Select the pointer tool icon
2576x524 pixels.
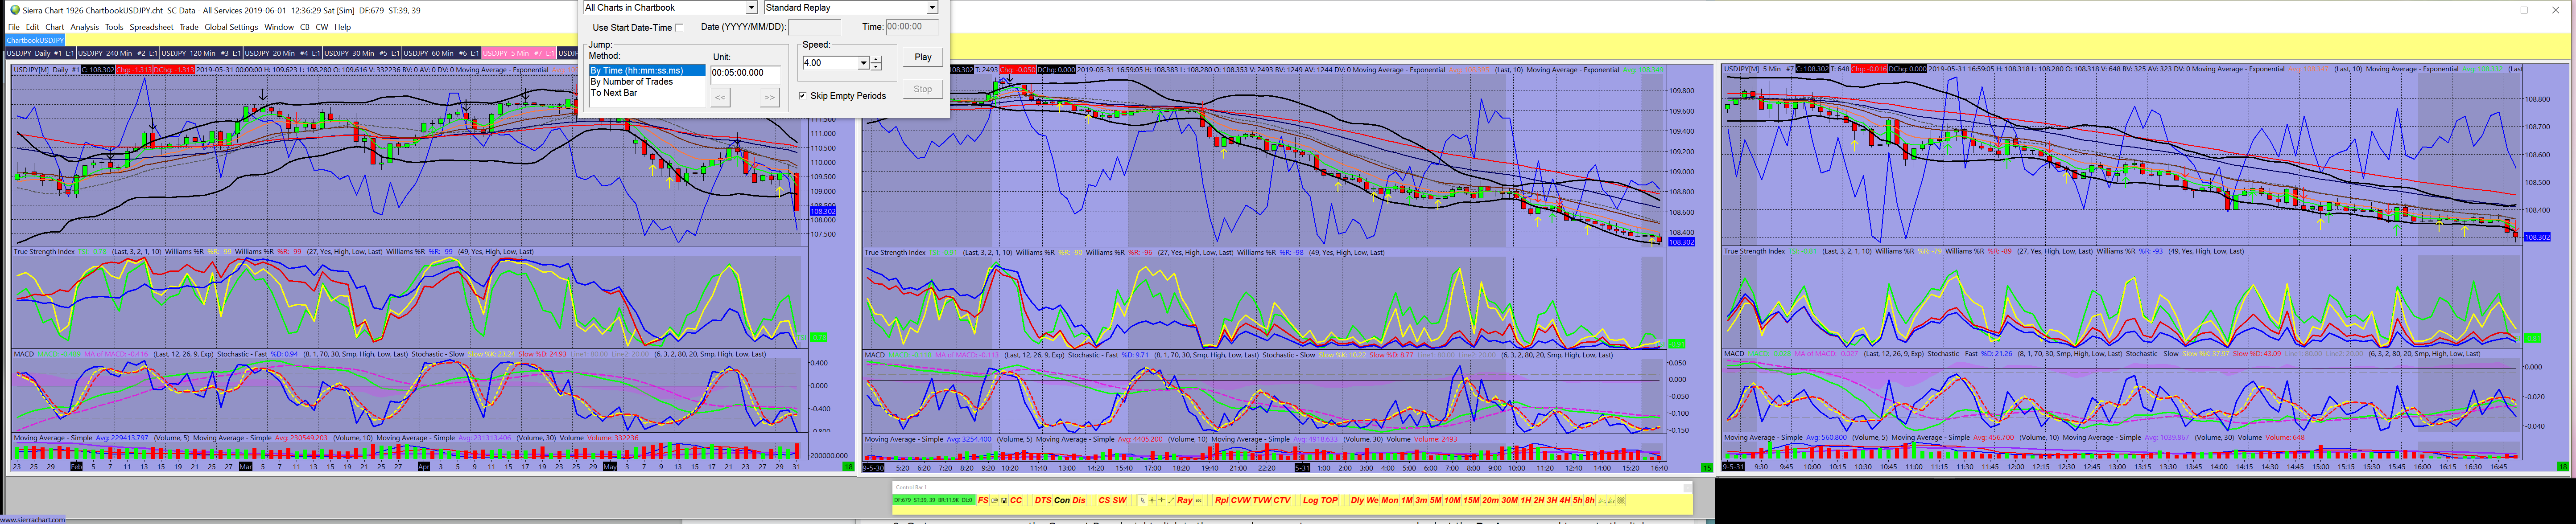pyautogui.click(x=1142, y=500)
